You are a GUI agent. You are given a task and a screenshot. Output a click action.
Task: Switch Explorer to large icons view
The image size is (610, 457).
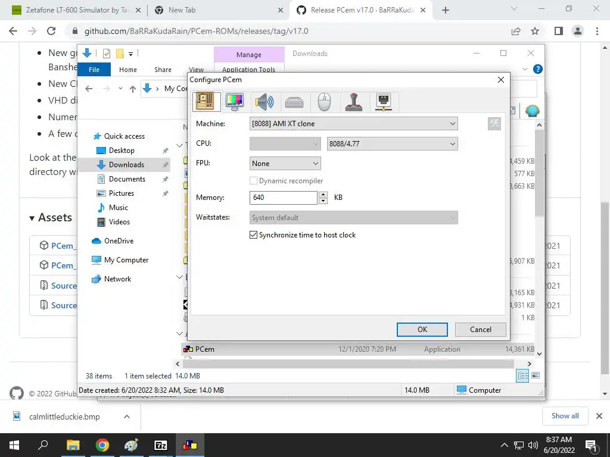[x=536, y=375]
